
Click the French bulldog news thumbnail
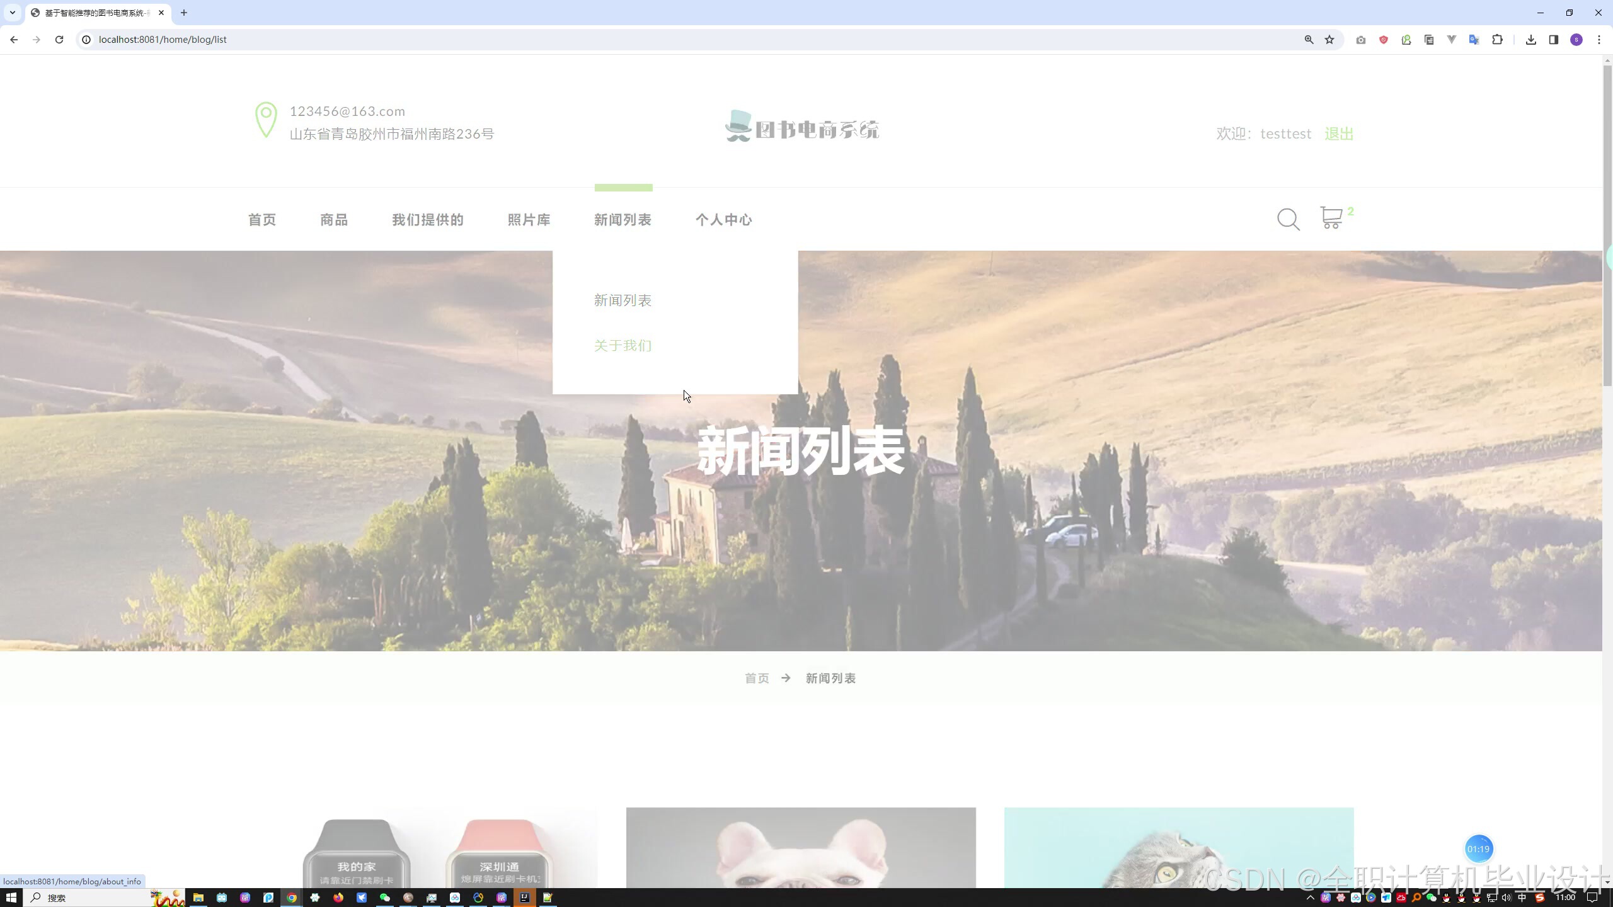[x=801, y=847]
